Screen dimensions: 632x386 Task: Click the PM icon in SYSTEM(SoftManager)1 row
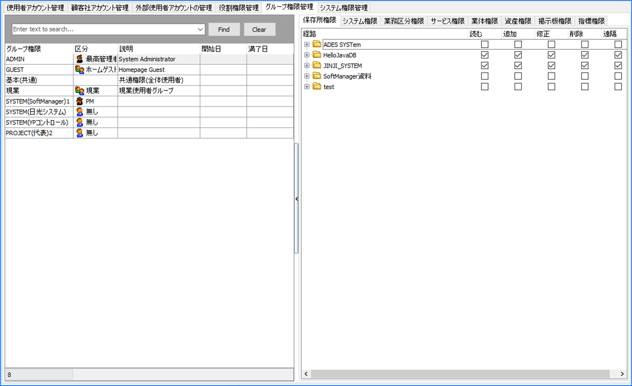80,101
